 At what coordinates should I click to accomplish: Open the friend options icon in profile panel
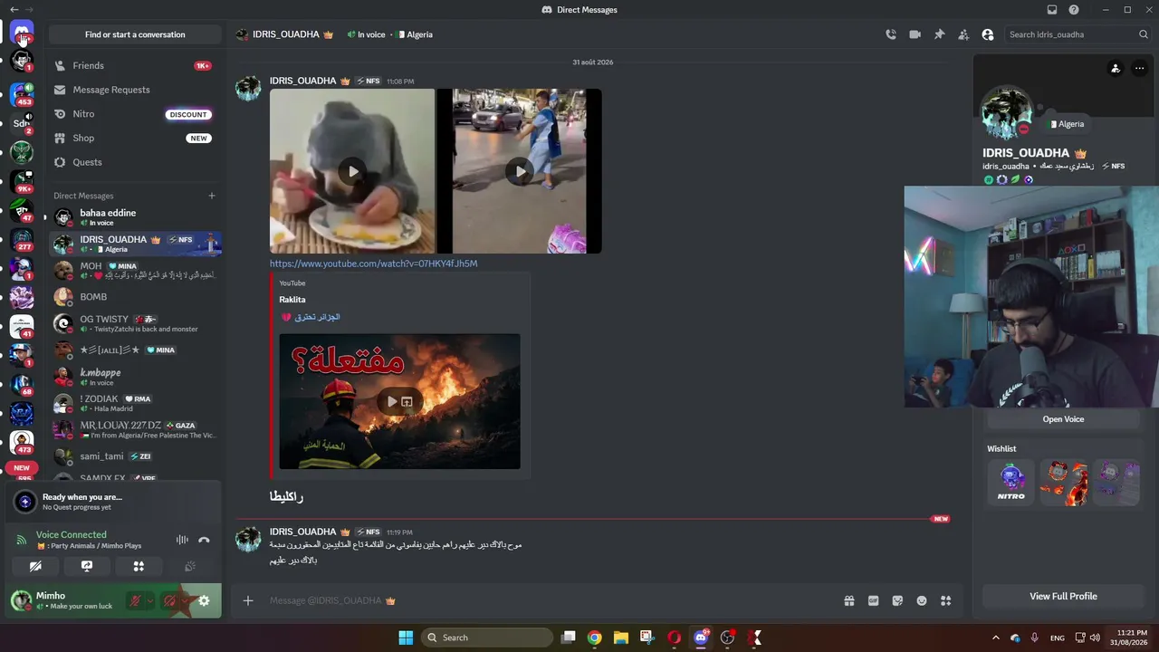pyautogui.click(x=1116, y=69)
